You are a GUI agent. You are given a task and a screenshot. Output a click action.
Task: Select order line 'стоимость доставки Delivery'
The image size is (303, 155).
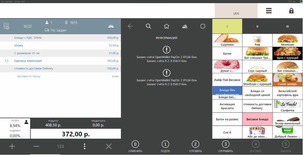(x=60, y=68)
